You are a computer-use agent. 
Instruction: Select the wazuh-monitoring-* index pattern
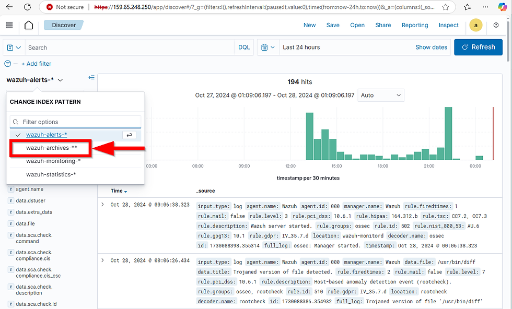pos(53,161)
